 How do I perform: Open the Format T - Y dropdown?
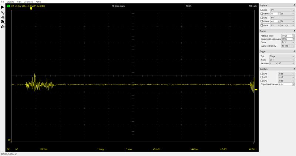288,42
